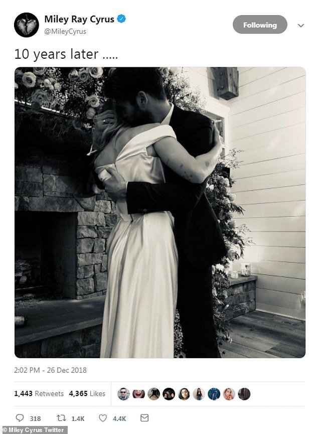View the 1,443 Retweets list
The height and width of the screenshot is (434, 318).
coord(39,394)
